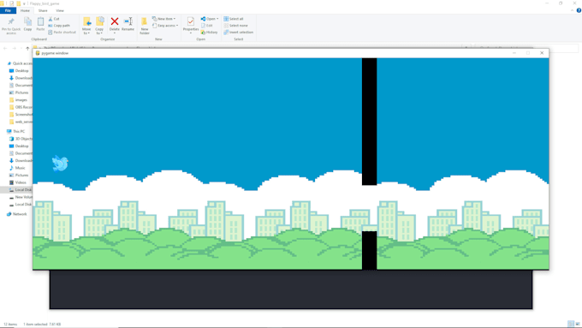
Task: Click Select all in the ribbon
Action: point(234,19)
